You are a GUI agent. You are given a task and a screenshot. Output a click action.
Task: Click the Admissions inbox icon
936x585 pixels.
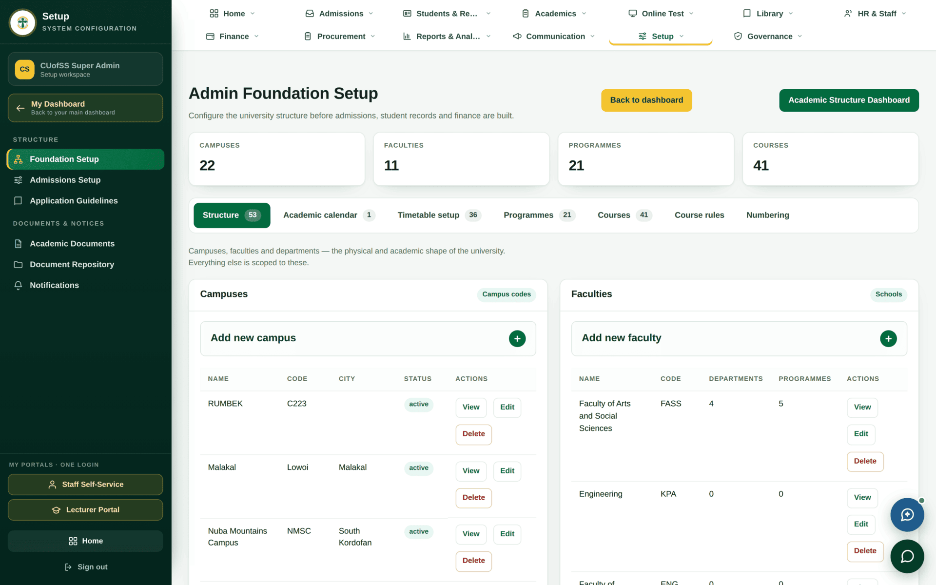tap(310, 14)
